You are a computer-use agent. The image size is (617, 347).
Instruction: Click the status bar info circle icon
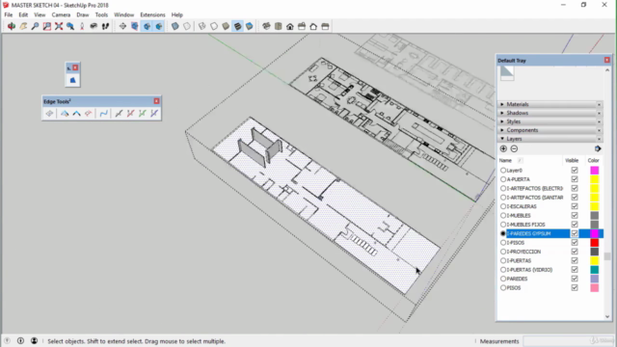click(x=20, y=340)
